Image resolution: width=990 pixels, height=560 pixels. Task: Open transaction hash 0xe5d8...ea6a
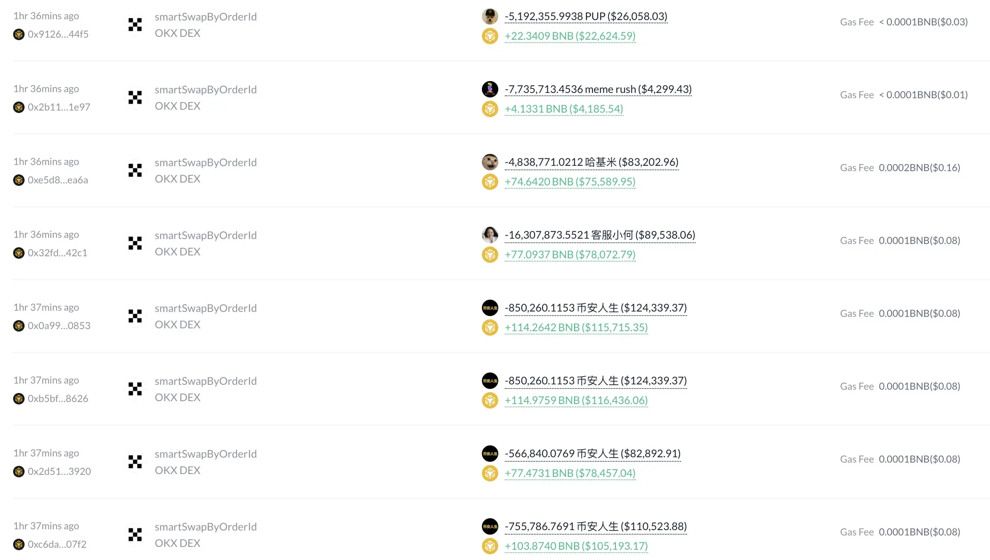point(58,180)
